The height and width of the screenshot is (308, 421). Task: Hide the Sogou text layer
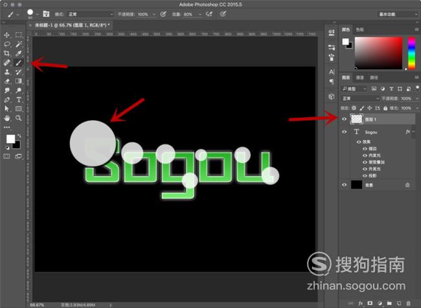pos(344,132)
